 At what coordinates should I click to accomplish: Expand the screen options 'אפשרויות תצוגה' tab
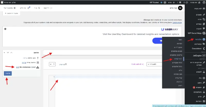(11, 13)
